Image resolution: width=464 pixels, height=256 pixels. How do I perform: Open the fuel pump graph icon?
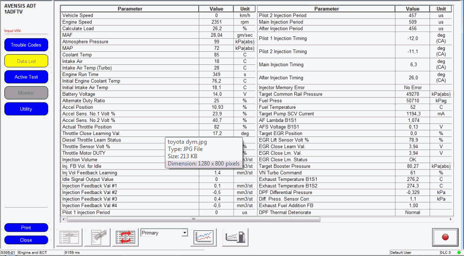[x=235, y=237]
